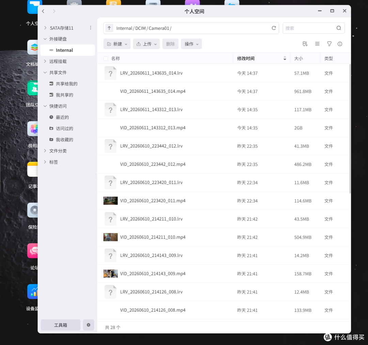Open the 设备监控 chart icon on the desktop
368x345 pixels.
click(x=33, y=292)
